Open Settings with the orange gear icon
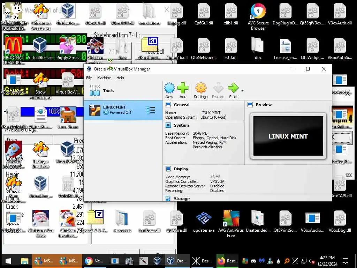This screenshot has width=357, height=268. (x=200, y=90)
